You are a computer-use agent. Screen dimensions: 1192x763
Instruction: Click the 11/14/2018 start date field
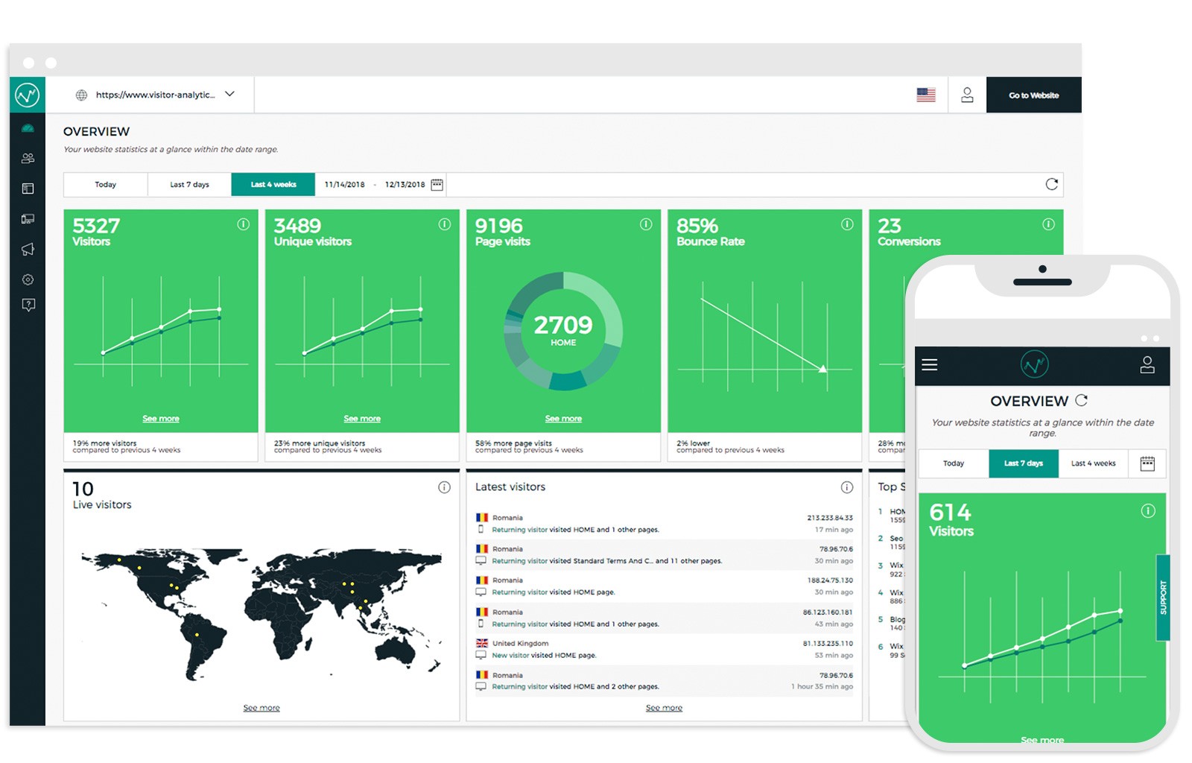(x=344, y=184)
